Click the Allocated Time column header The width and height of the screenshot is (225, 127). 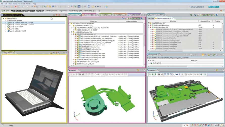pos(205,21)
